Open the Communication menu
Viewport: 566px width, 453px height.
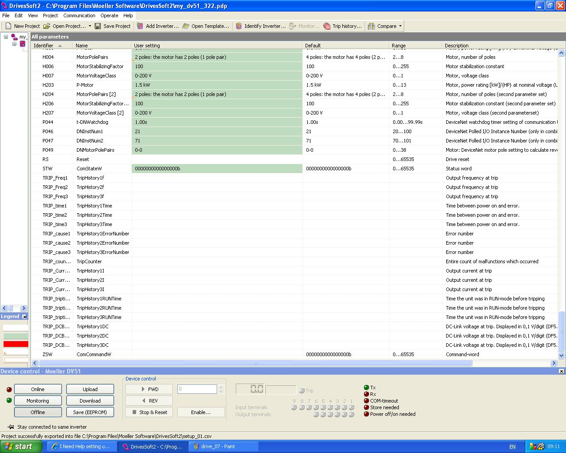[x=79, y=15]
